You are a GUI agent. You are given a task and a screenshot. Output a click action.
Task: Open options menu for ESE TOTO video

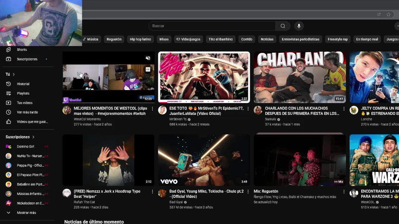pos(248,109)
